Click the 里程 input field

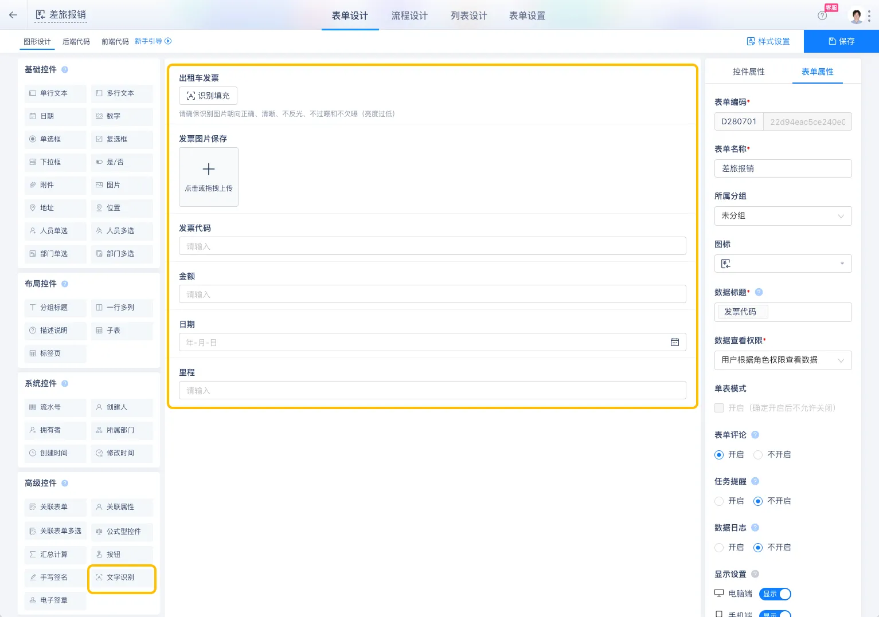(432, 391)
